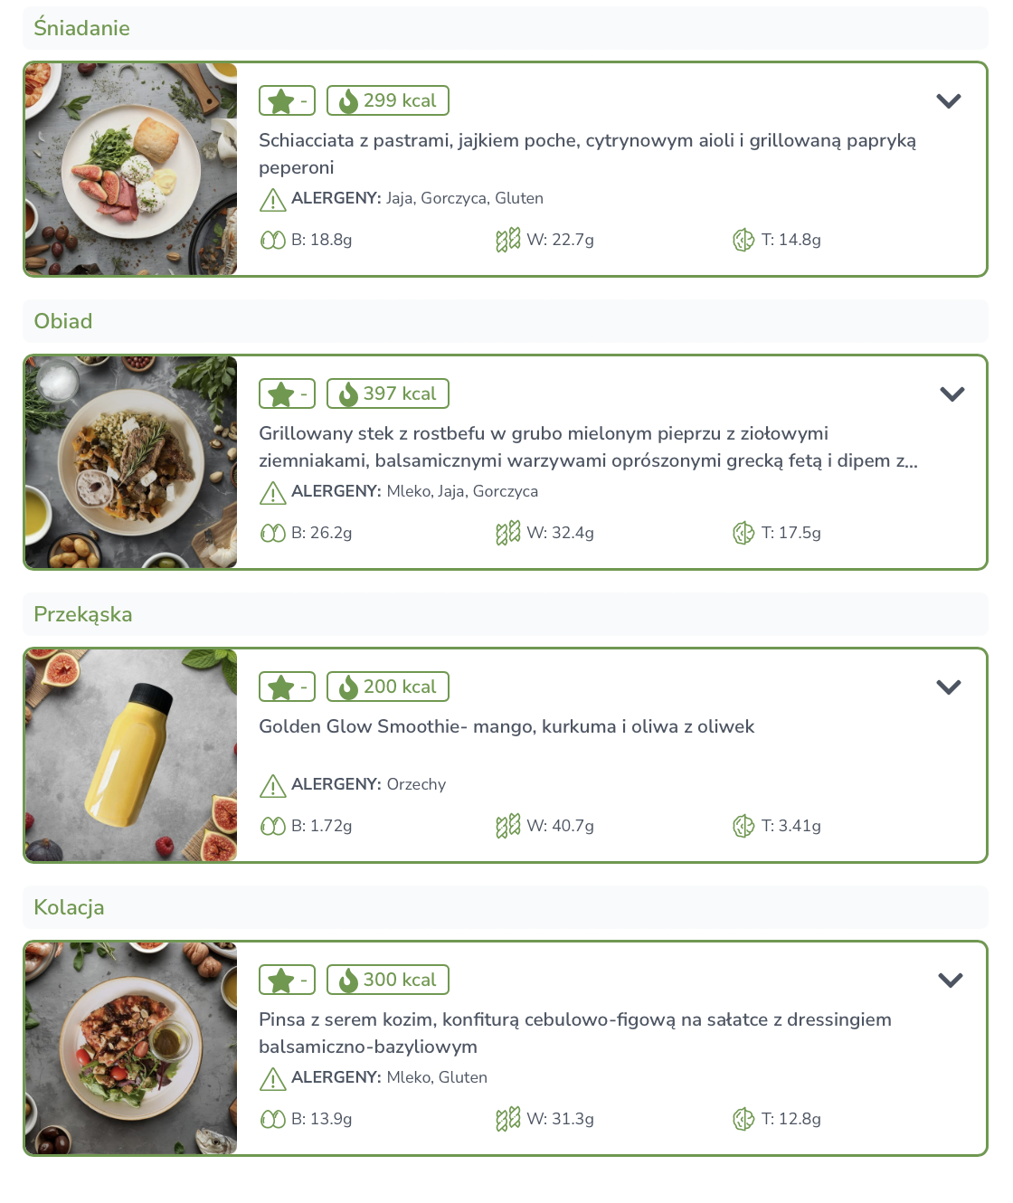Expand the grilled steak lunch details

tap(951, 394)
